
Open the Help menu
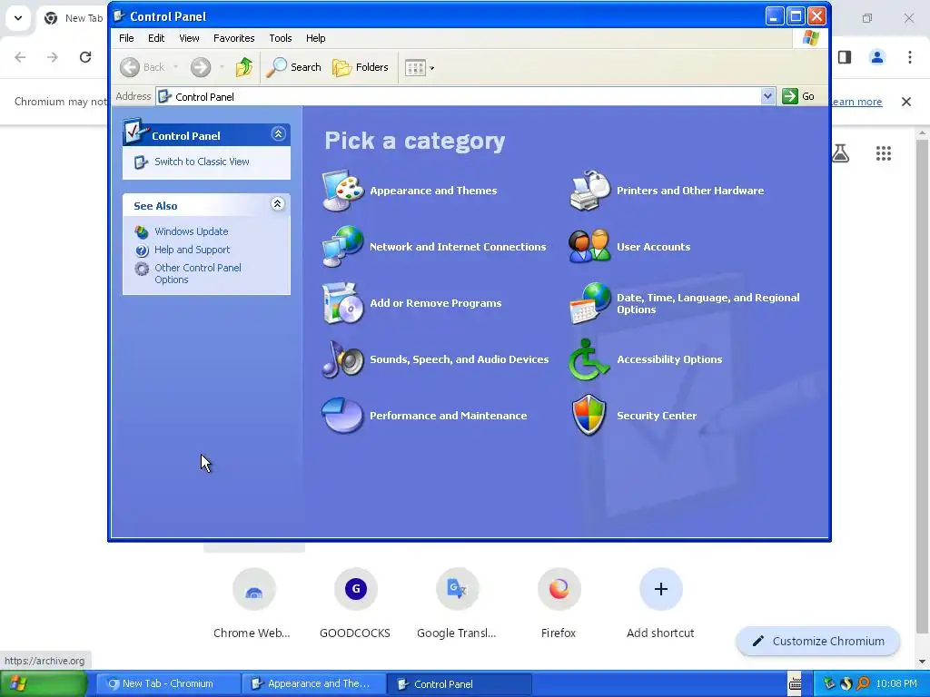315,38
